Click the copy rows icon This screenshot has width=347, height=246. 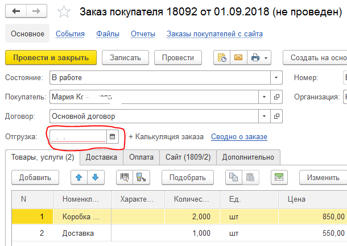tap(233, 177)
